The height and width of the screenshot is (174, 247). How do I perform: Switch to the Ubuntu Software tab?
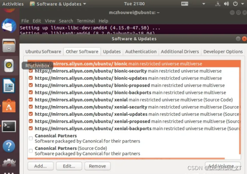43,52
